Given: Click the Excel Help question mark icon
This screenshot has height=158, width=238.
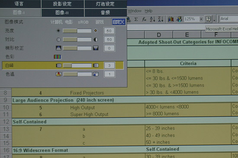Looking at the screenshot, I should tap(209, 19).
